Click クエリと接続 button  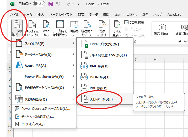tap(134, 22)
